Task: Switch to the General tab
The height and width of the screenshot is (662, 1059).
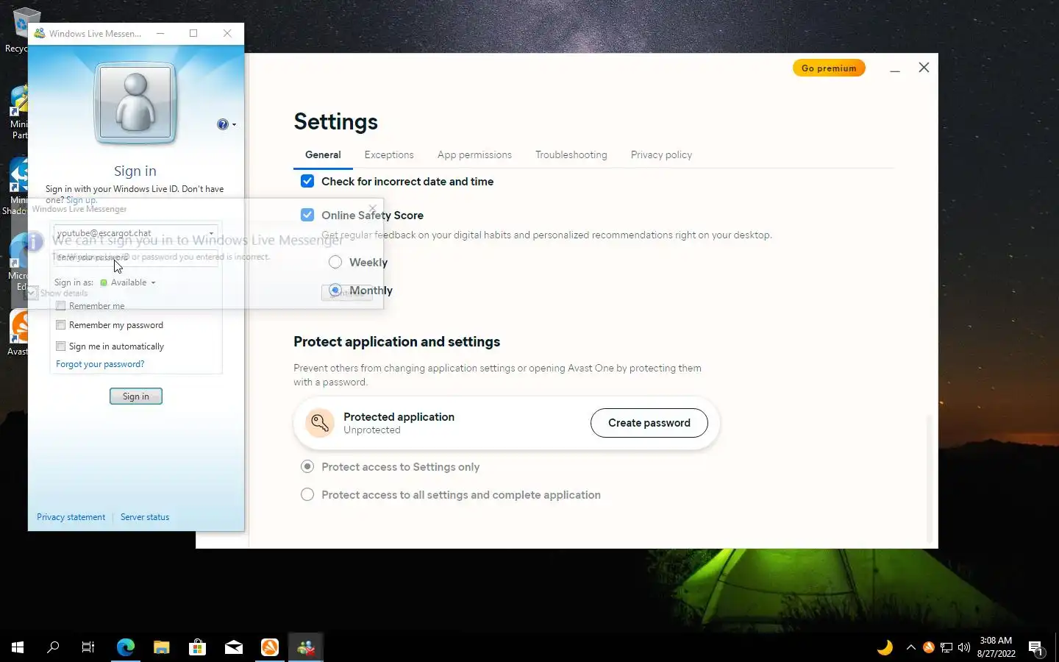Action: coord(323,154)
